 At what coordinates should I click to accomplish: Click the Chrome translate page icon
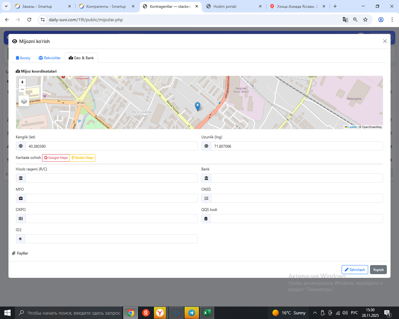click(345, 20)
